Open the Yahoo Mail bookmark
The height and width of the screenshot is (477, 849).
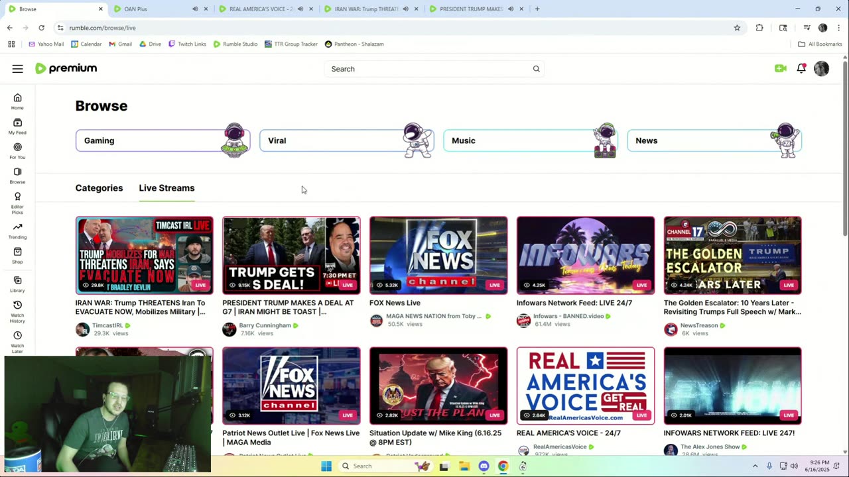click(46, 44)
